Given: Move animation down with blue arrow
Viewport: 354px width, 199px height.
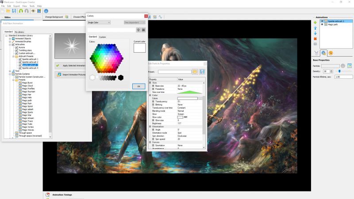Looking at the screenshot, I should pyautogui.click(x=315, y=33).
